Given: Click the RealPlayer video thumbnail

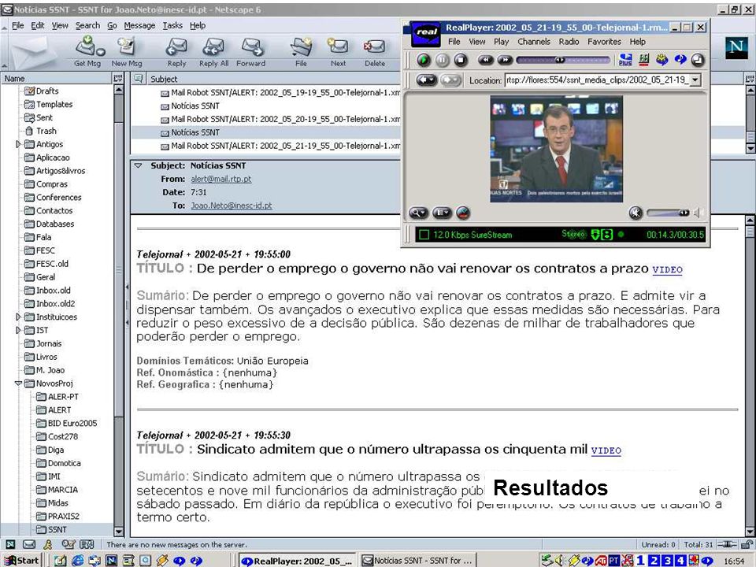Looking at the screenshot, I should coord(557,149).
